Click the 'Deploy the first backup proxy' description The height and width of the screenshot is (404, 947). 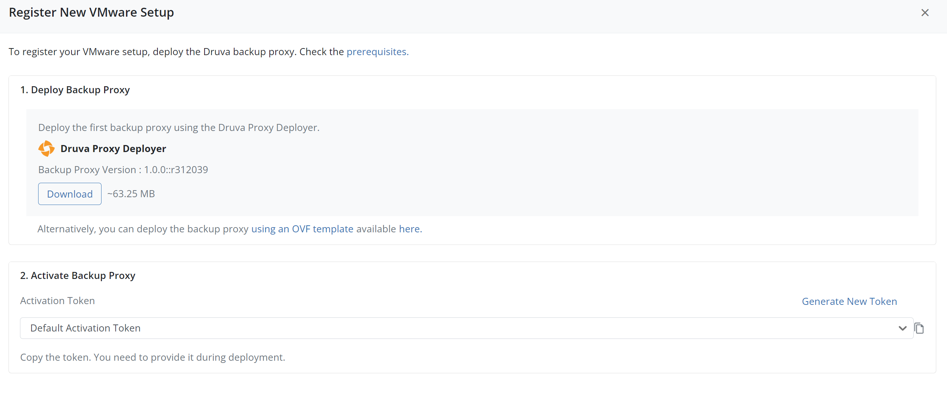click(x=179, y=128)
